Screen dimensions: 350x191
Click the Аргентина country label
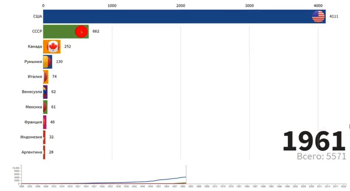click(31, 152)
